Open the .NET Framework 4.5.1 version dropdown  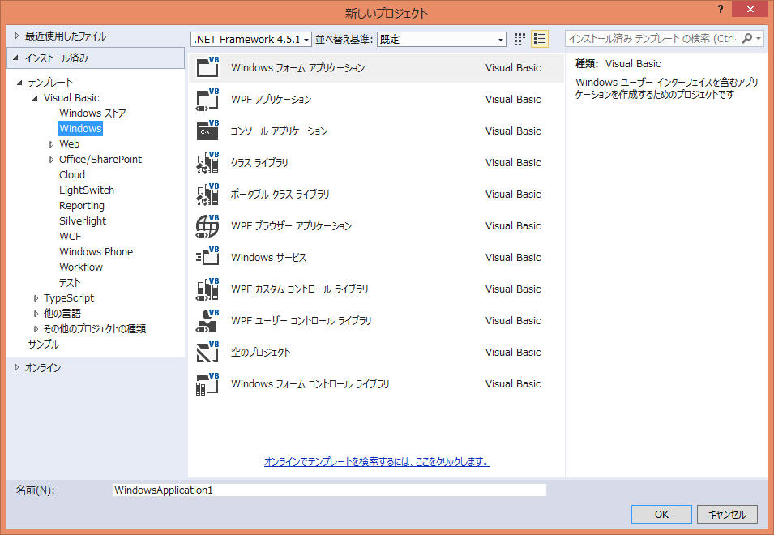[250, 39]
